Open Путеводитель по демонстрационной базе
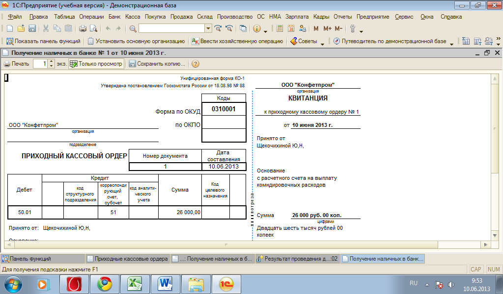 [390, 41]
